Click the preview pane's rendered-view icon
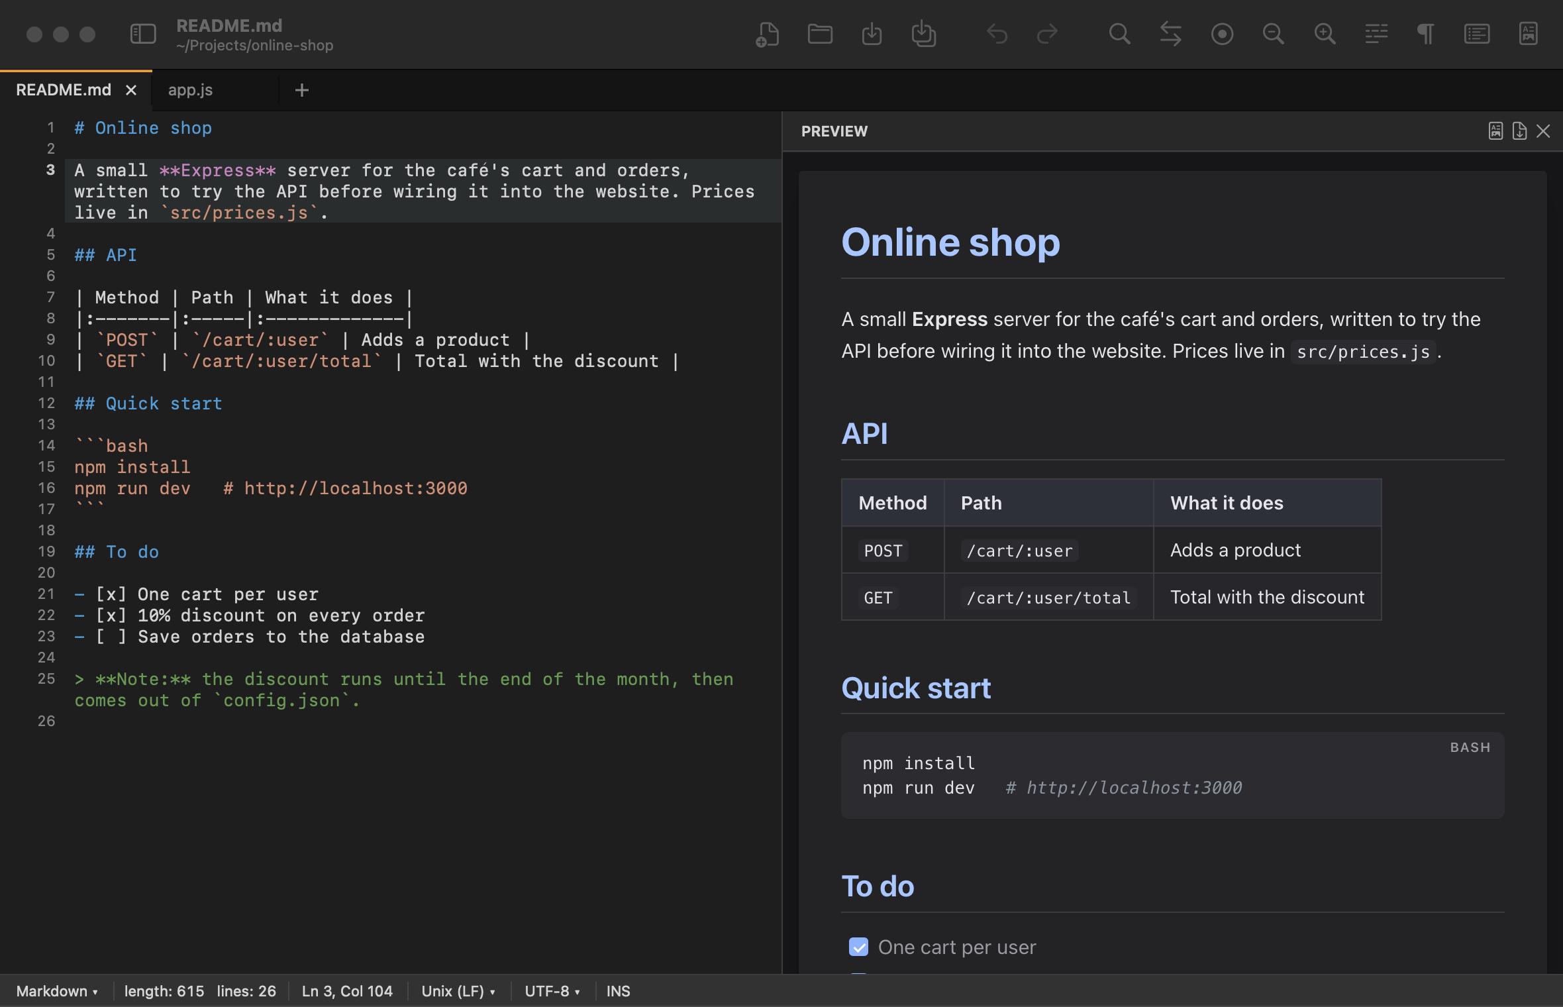Screen dimensions: 1563x1007 click(x=1495, y=131)
